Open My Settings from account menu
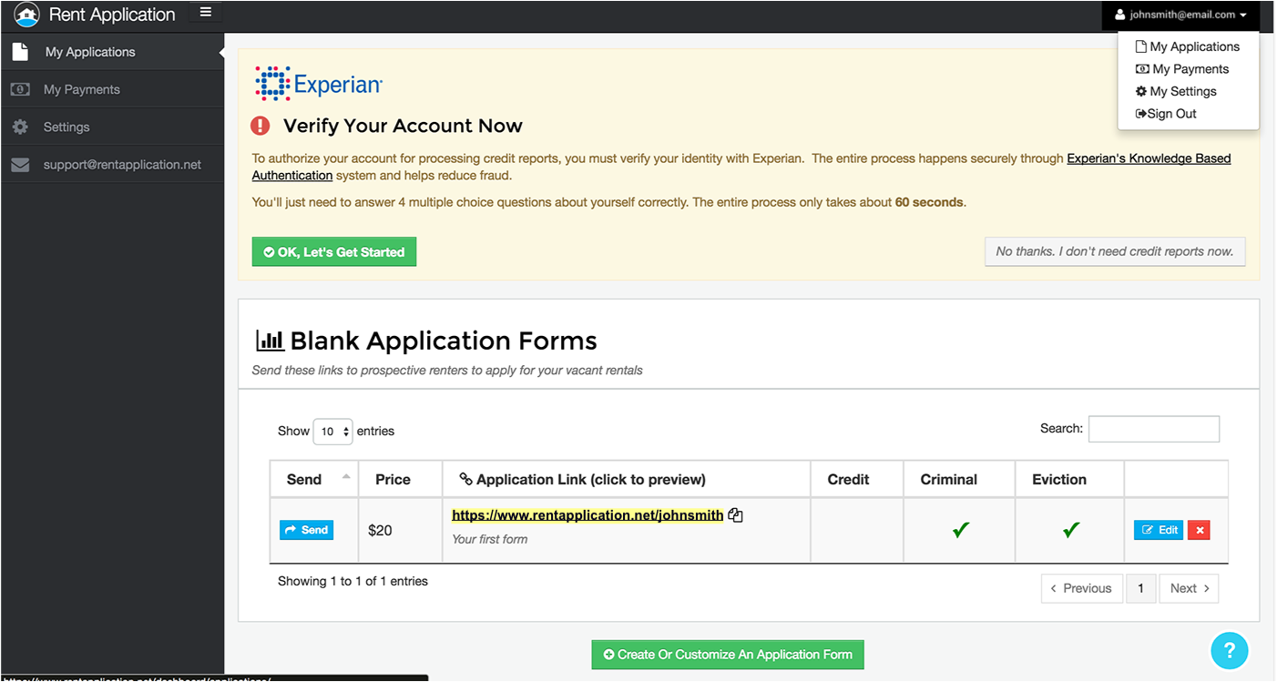The width and height of the screenshot is (1277, 682). (x=1176, y=91)
